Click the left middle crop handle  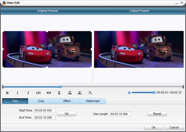tap(3, 49)
